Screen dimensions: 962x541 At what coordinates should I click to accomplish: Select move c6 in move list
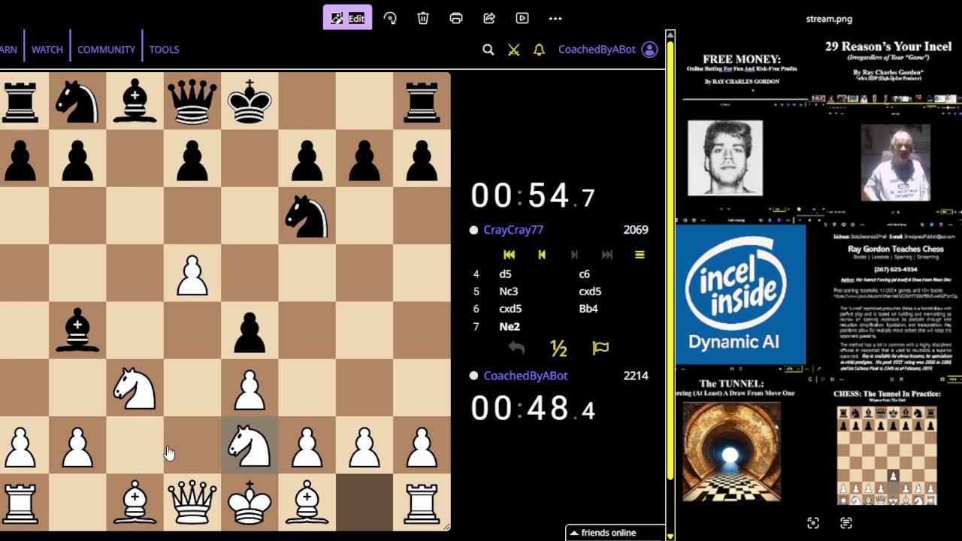click(584, 274)
